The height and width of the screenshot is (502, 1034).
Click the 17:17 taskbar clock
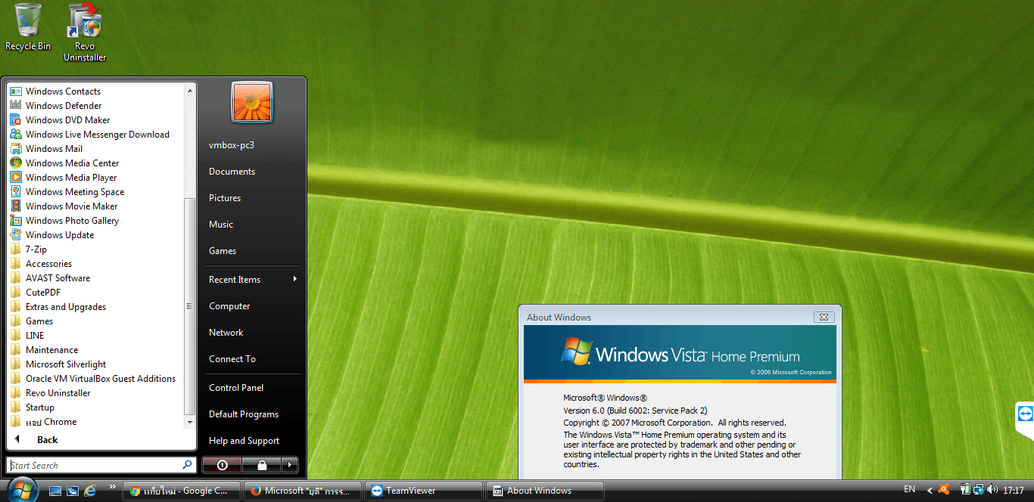pyautogui.click(x=1014, y=490)
